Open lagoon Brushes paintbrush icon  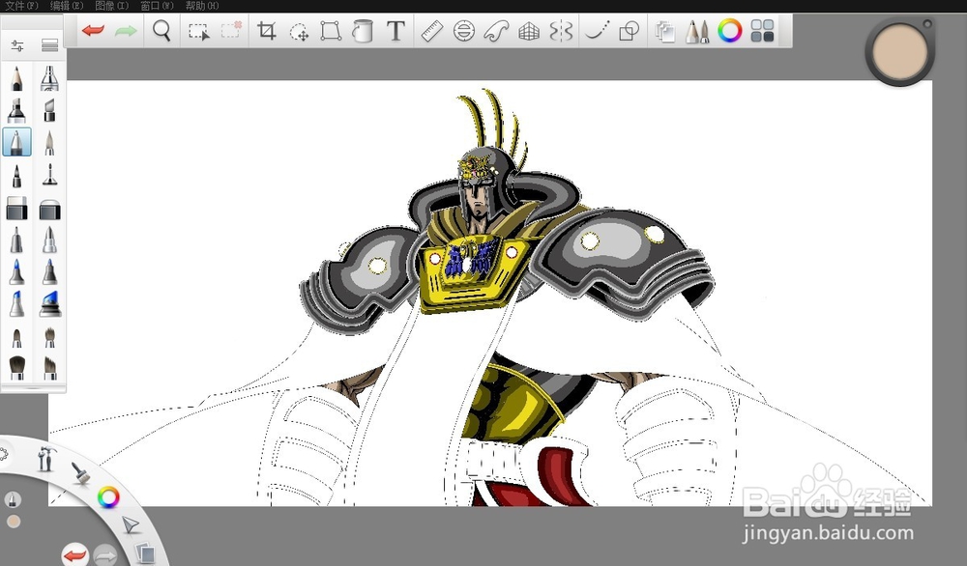click(80, 473)
